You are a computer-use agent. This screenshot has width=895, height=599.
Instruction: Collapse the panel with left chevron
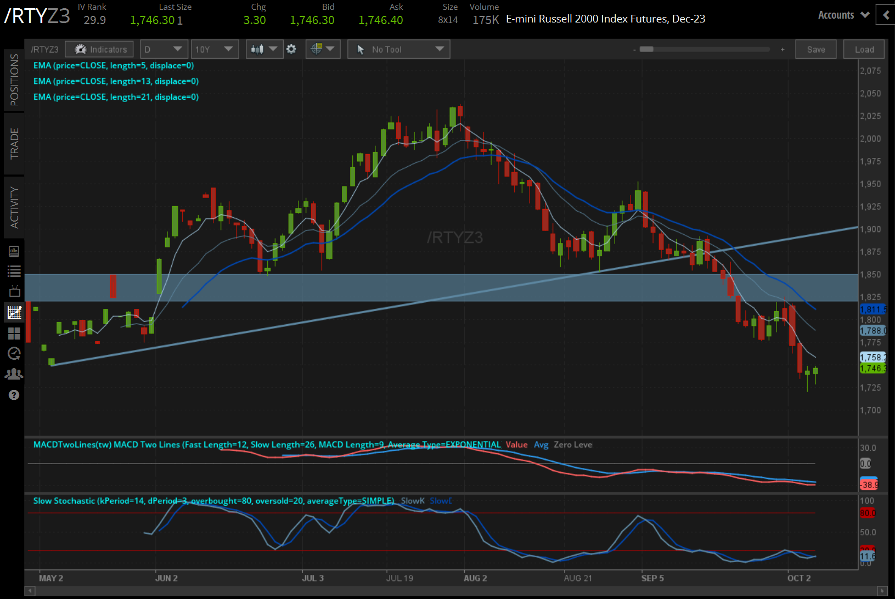[886, 15]
